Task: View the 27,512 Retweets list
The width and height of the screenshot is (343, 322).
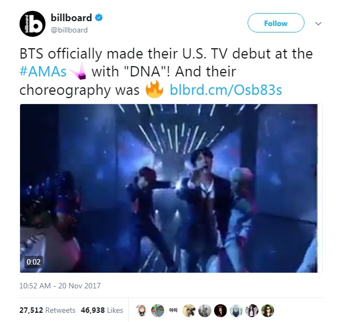Action: coord(47,310)
